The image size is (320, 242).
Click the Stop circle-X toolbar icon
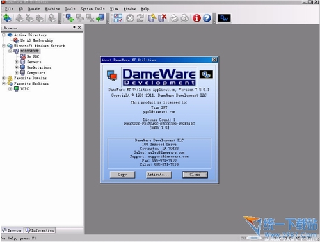click(130, 19)
